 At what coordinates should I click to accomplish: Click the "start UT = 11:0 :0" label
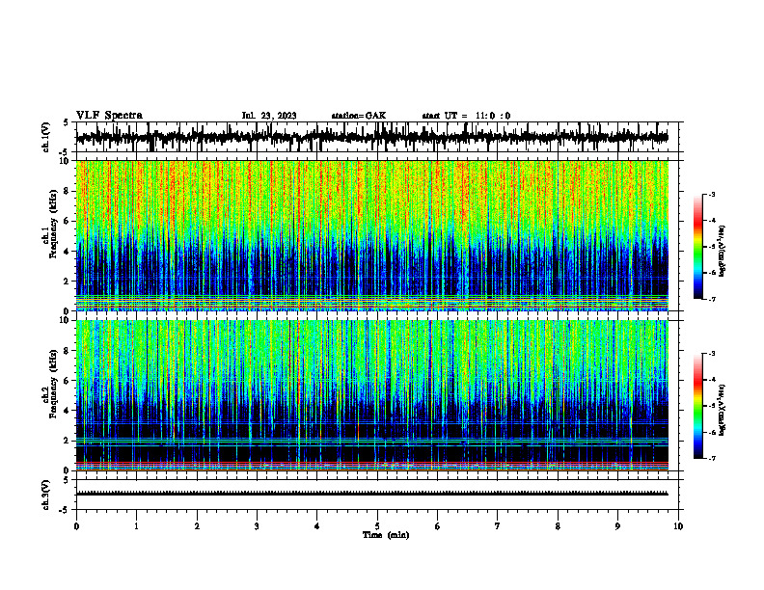[x=466, y=116]
